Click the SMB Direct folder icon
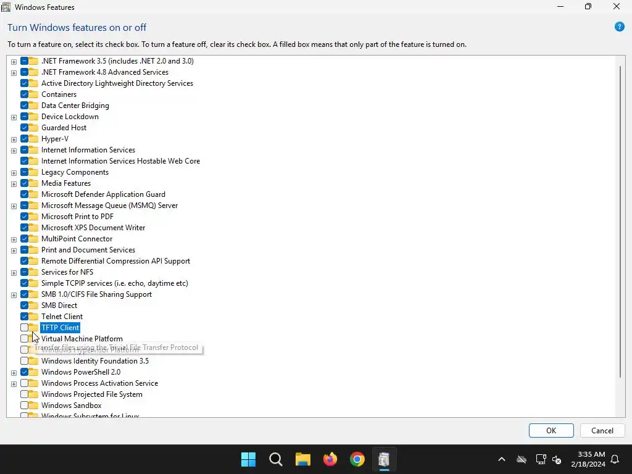 (x=33, y=306)
